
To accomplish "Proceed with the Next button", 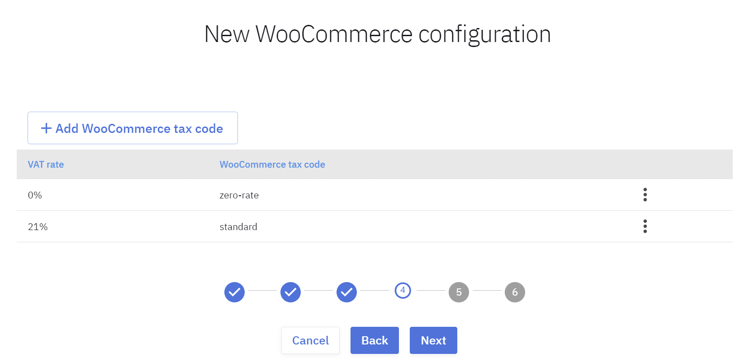I will (x=433, y=340).
